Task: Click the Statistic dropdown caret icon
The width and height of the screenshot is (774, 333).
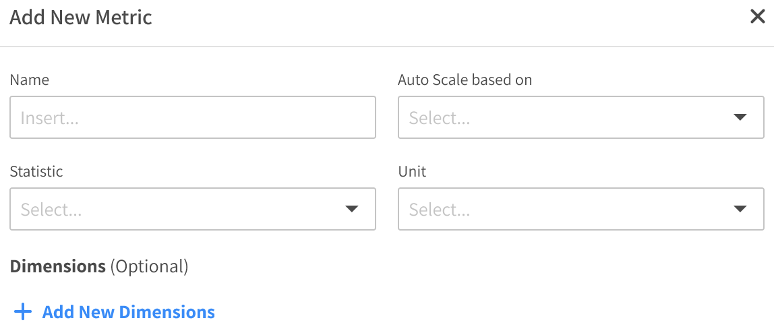Action: point(351,210)
